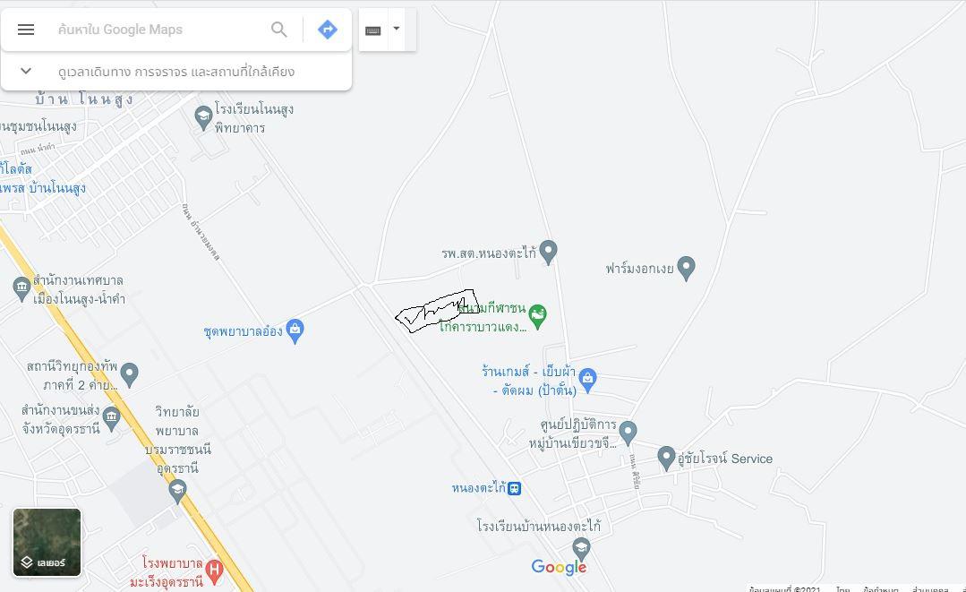
Task: Click the สำนักงานเทศบาลเมืองโนนสูง-น้ำคำ government marker
Action: tap(21, 289)
